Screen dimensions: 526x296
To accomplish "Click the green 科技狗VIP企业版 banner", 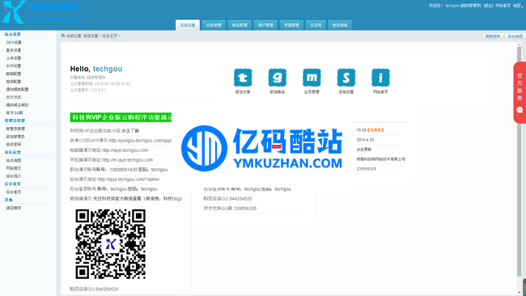I will [x=121, y=117].
